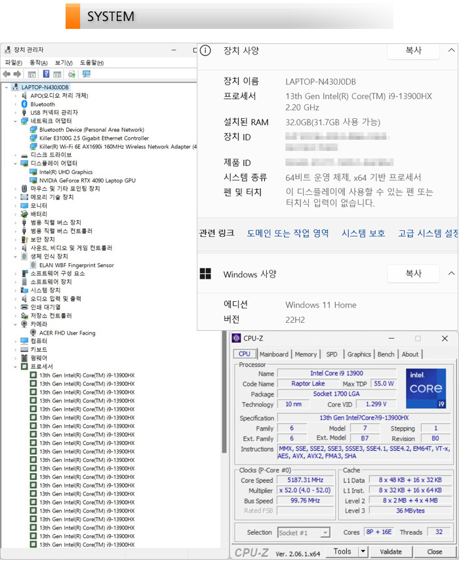Image resolution: width=459 pixels, height=563 pixels.
Task: Select Bluetooth Device (Personal Area Network)
Action: pos(92,130)
